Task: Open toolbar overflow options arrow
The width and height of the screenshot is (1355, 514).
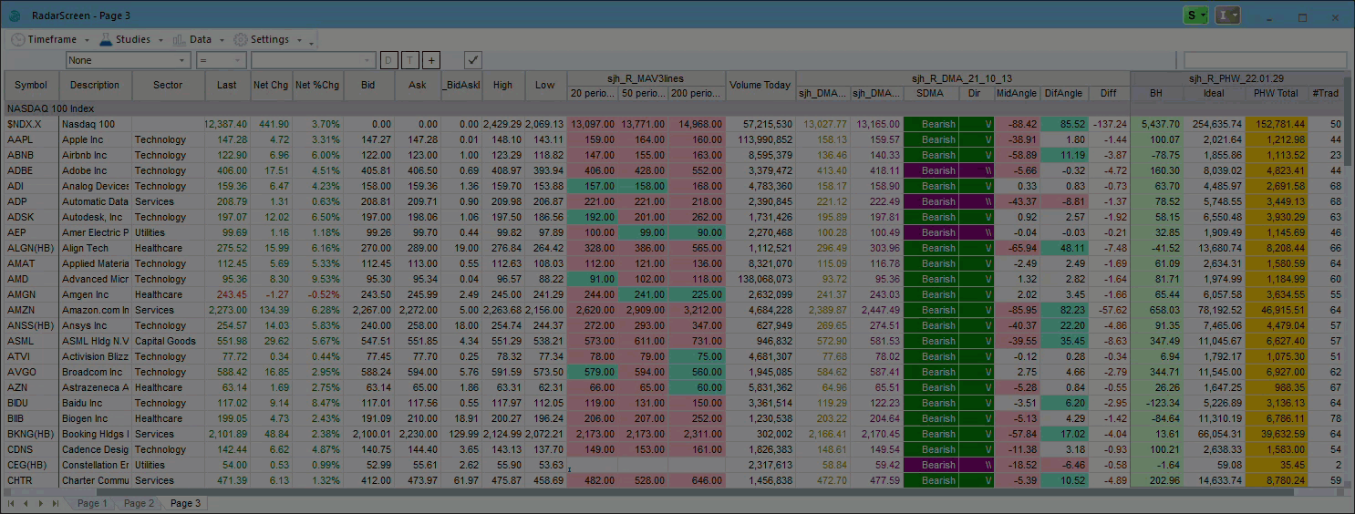Action: click(311, 42)
